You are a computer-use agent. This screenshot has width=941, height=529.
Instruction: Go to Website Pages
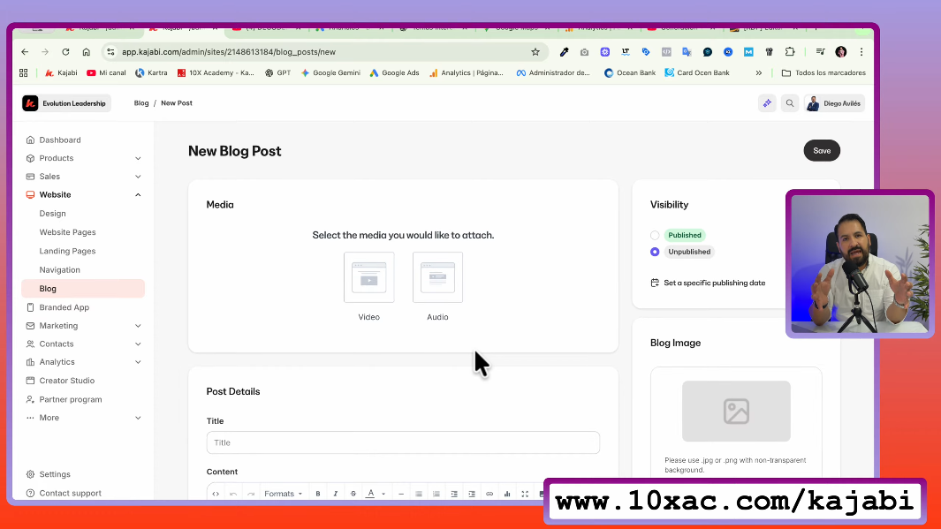(67, 232)
